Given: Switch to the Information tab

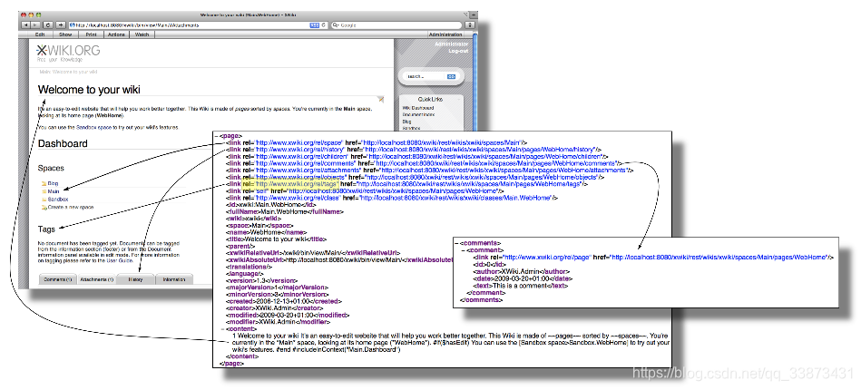Looking at the screenshot, I should 174,279.
